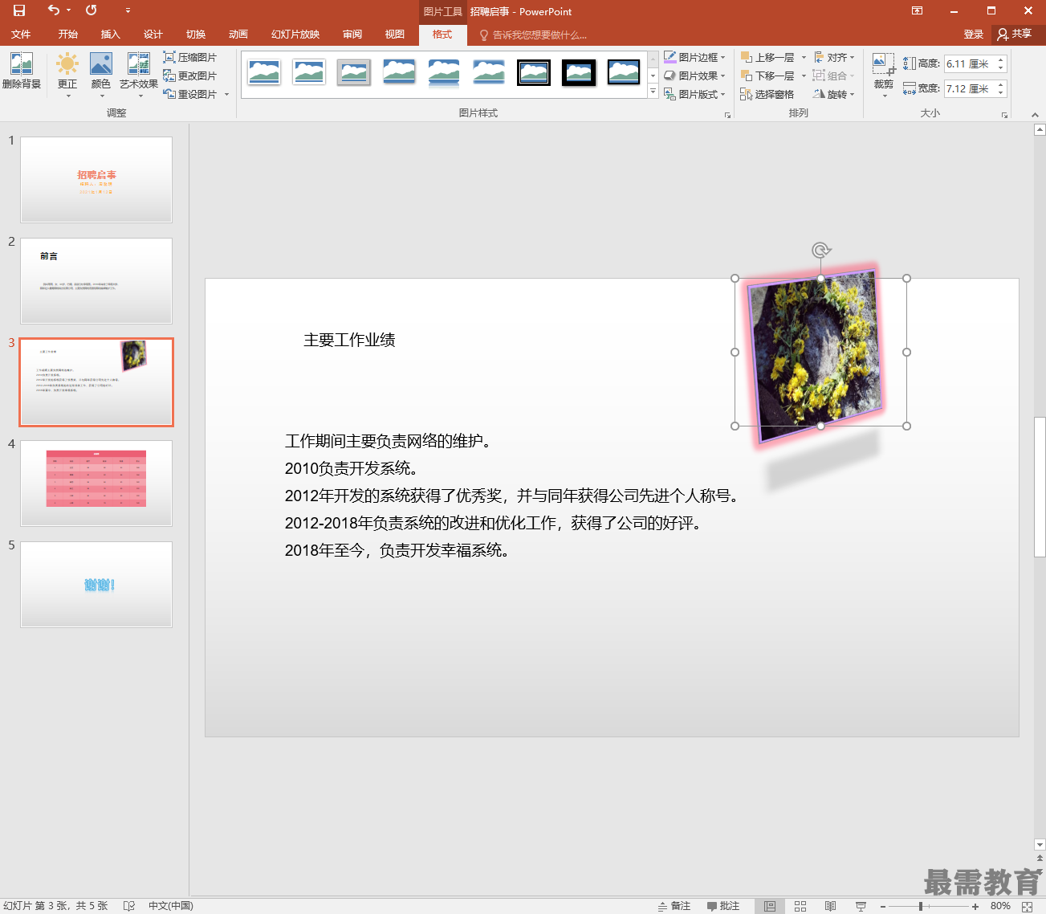The height and width of the screenshot is (914, 1046).
Task: Switch to Home (开始) tab
Action: (x=68, y=35)
